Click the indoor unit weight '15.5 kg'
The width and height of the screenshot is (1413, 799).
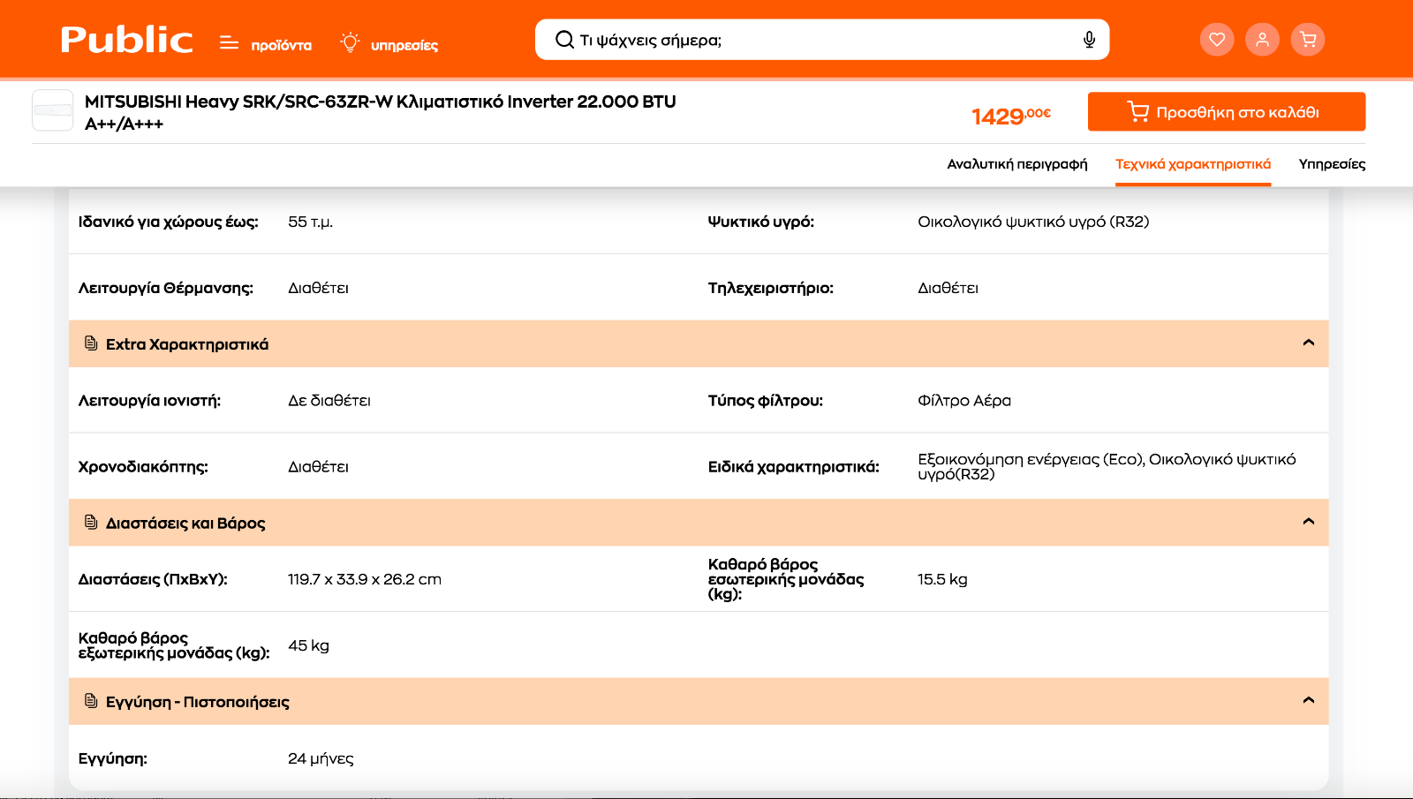pyautogui.click(x=942, y=579)
